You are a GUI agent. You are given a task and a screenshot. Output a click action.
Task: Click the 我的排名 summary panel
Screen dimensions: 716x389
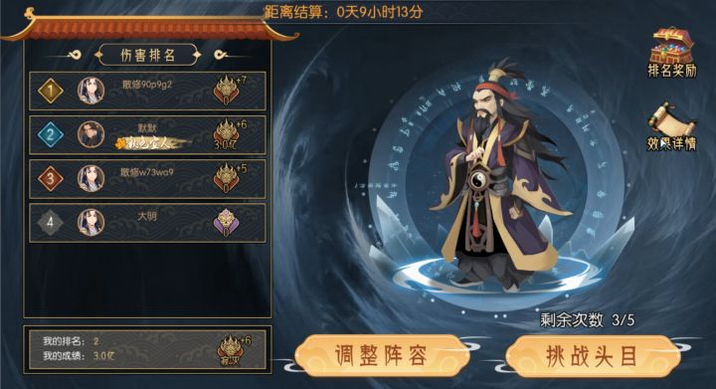tap(147, 349)
